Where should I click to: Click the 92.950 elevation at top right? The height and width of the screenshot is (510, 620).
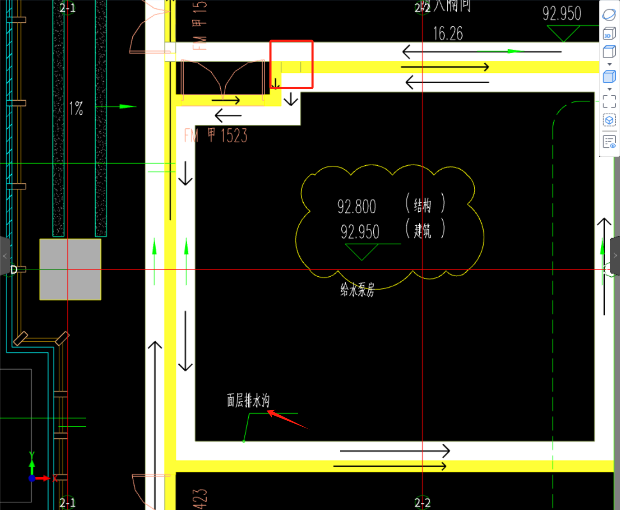[562, 14]
